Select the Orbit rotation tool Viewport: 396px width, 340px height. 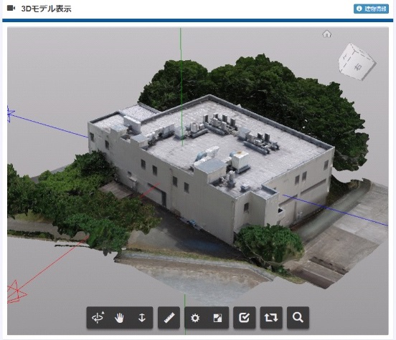(98, 318)
